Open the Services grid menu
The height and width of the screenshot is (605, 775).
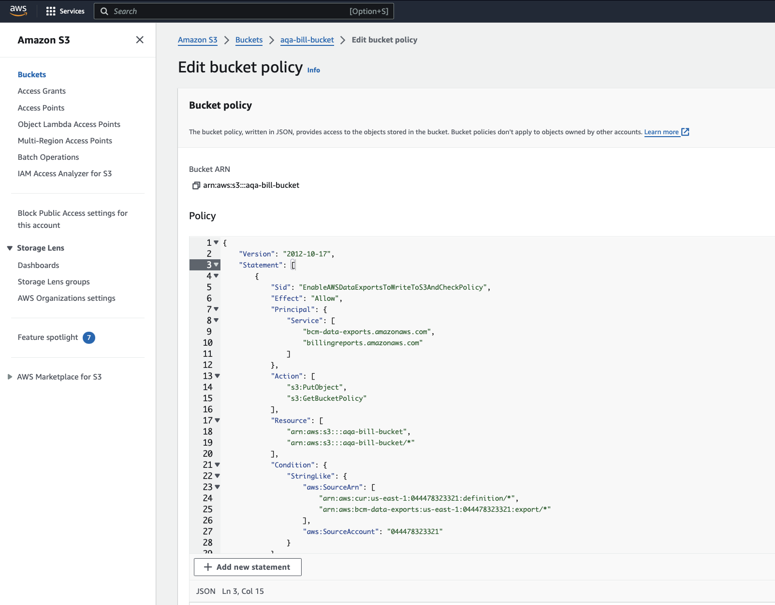pos(51,11)
